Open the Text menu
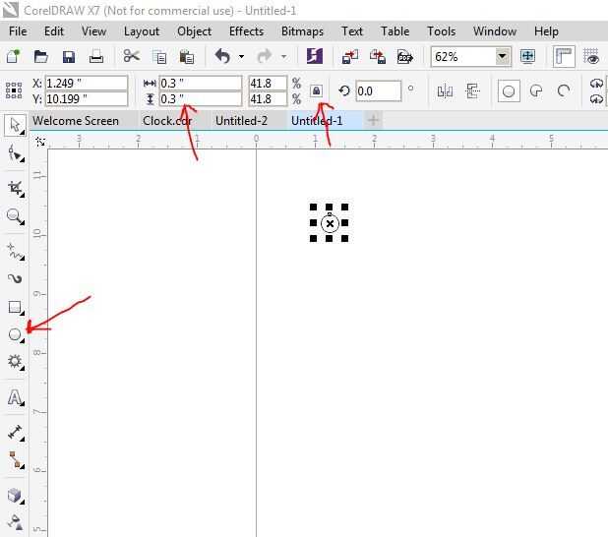This screenshot has width=608, height=537. click(x=351, y=31)
